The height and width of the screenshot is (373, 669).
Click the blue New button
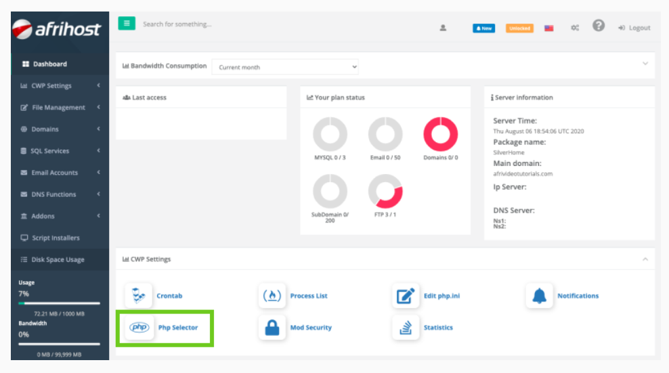pos(483,28)
